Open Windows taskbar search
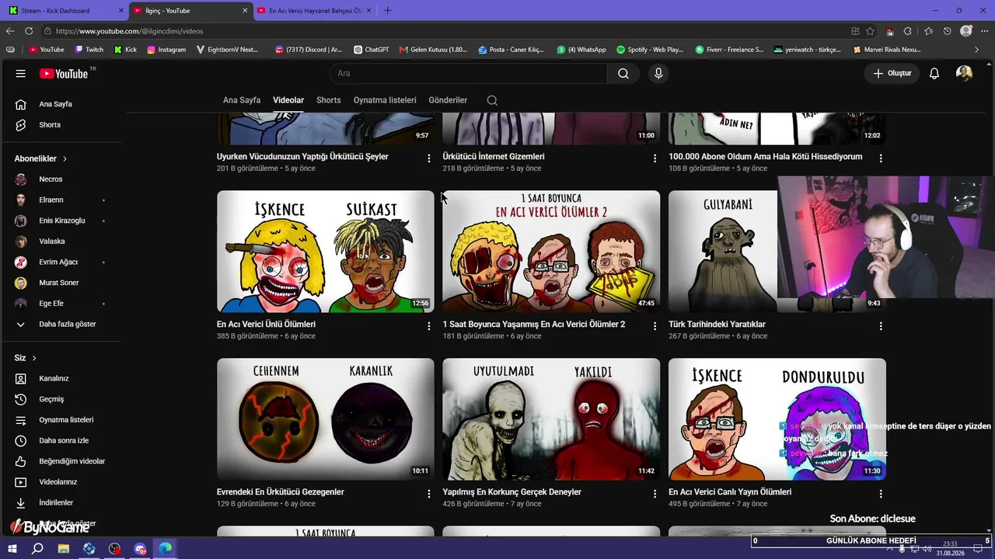 click(37, 549)
